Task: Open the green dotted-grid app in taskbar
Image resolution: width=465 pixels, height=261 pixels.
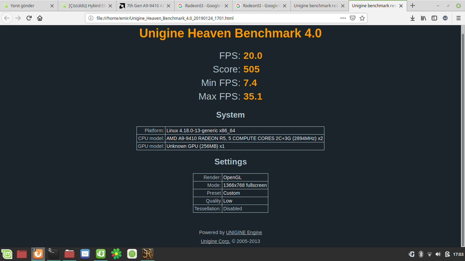Action: click(x=132, y=254)
